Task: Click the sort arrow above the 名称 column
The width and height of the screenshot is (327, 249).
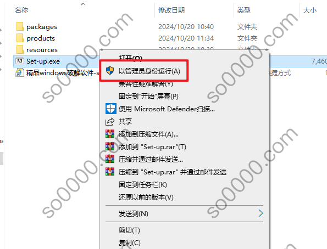Action: [83, 4]
